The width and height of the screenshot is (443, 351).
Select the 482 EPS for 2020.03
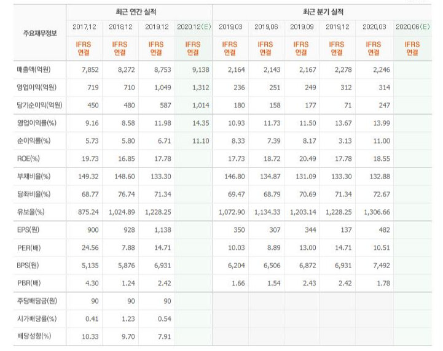(x=384, y=229)
